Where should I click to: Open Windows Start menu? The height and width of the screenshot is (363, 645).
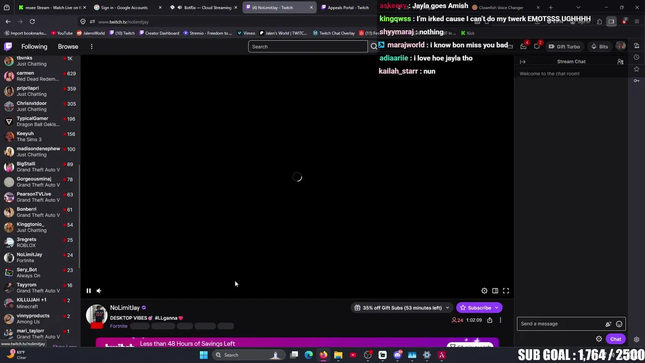(204, 355)
